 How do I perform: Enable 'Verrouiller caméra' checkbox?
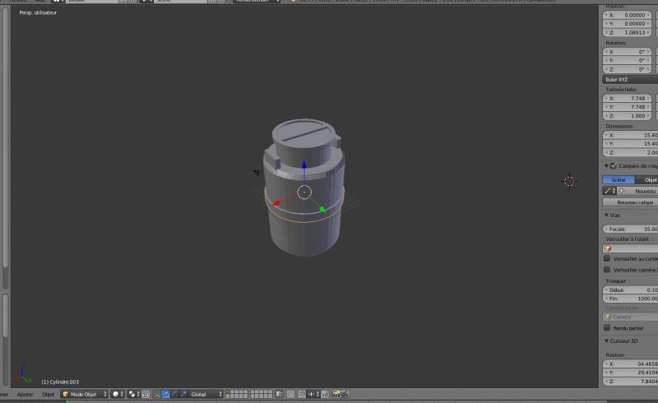click(x=607, y=270)
